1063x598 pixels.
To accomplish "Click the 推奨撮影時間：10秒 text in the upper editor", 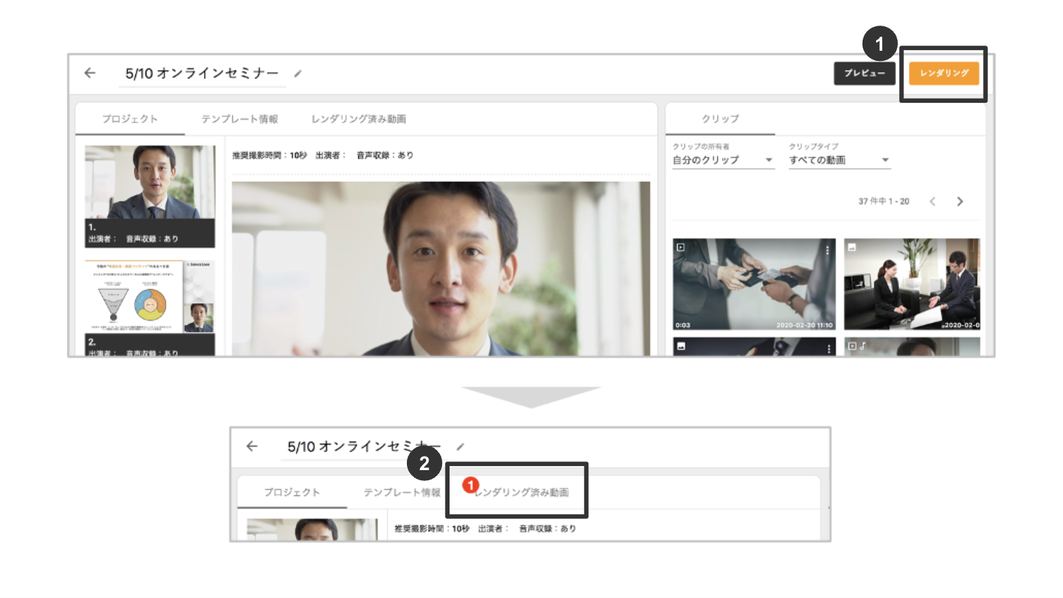I will (x=269, y=156).
